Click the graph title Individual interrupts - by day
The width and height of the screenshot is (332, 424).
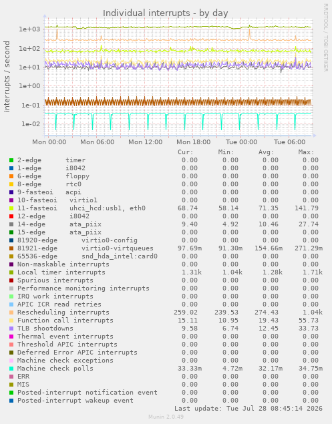pyautogui.click(x=165, y=13)
